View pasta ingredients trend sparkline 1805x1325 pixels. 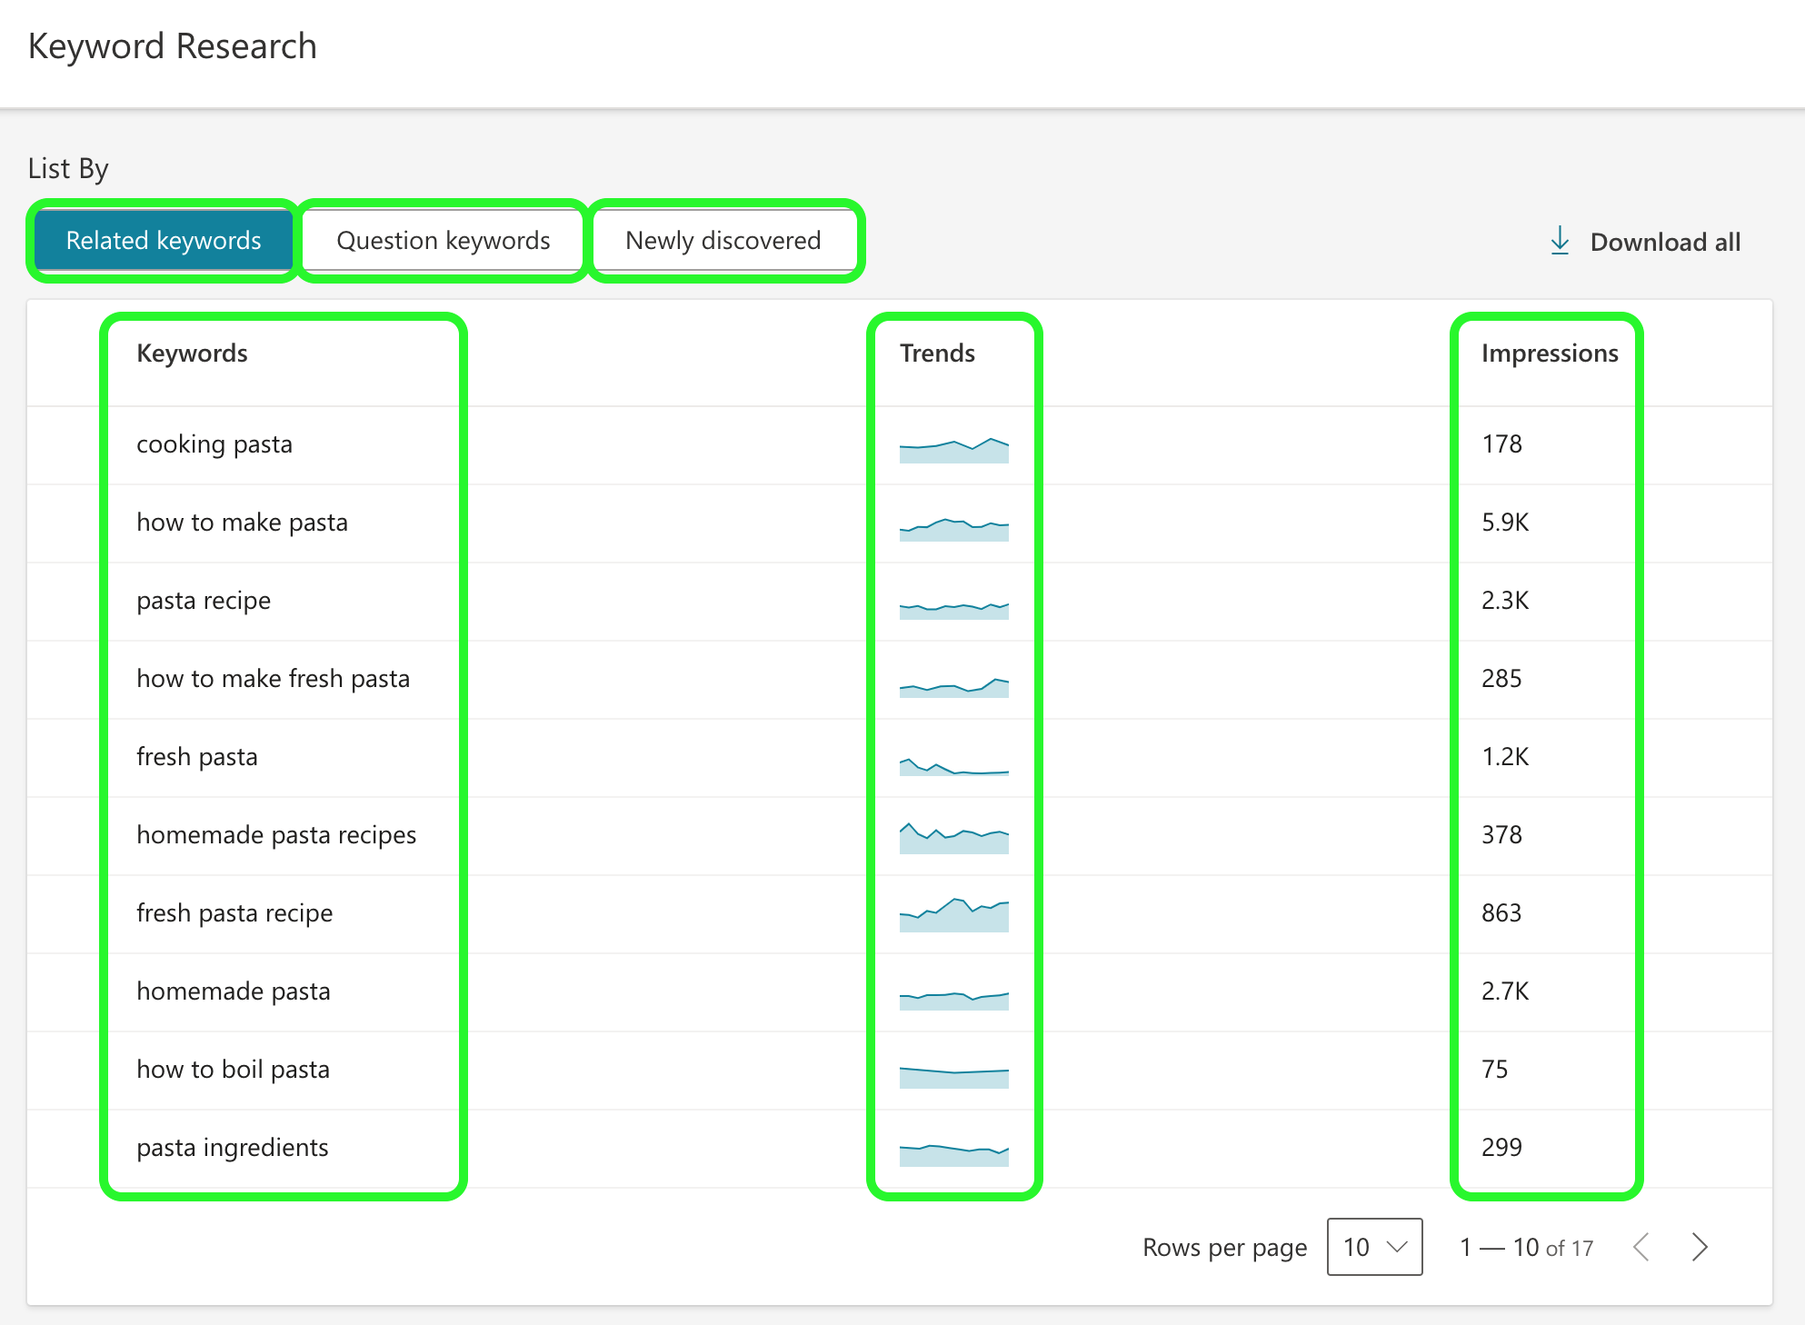coord(954,1154)
